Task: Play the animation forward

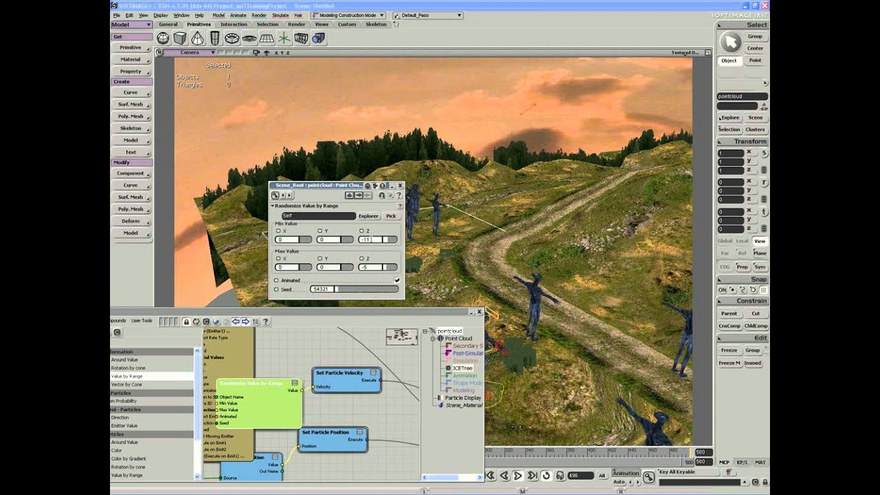Action: tap(518, 475)
